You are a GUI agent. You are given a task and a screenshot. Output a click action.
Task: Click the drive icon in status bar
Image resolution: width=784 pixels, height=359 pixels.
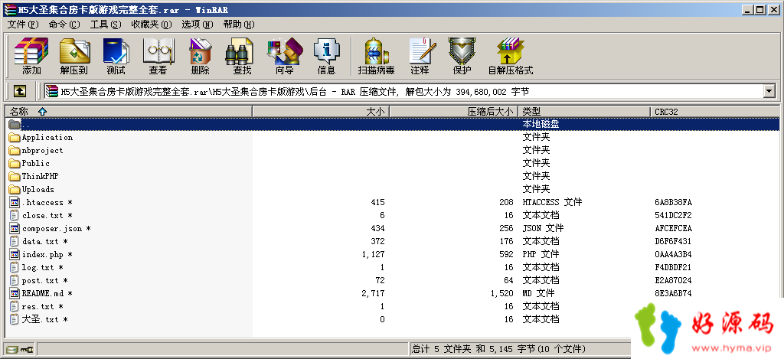(x=12, y=349)
